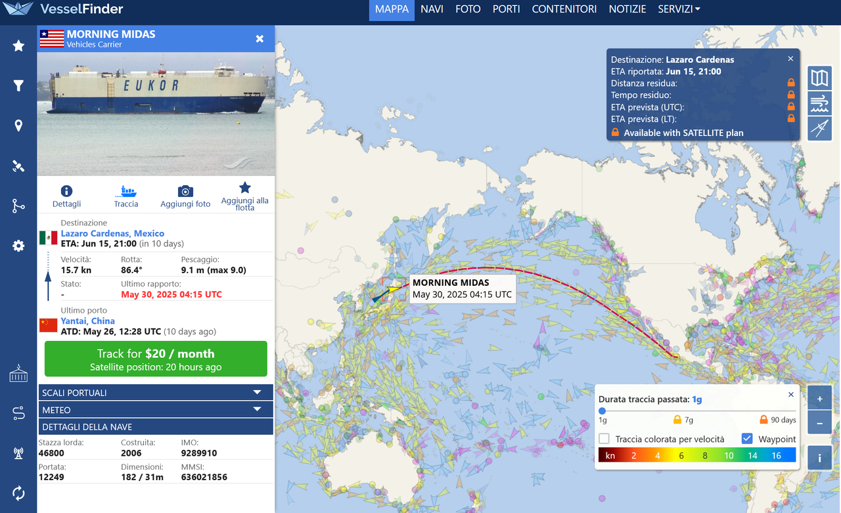Click the Mexico flag next to destination
The width and height of the screenshot is (841, 513).
click(x=48, y=238)
